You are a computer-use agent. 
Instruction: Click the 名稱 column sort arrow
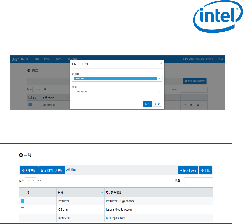[x=102, y=192]
